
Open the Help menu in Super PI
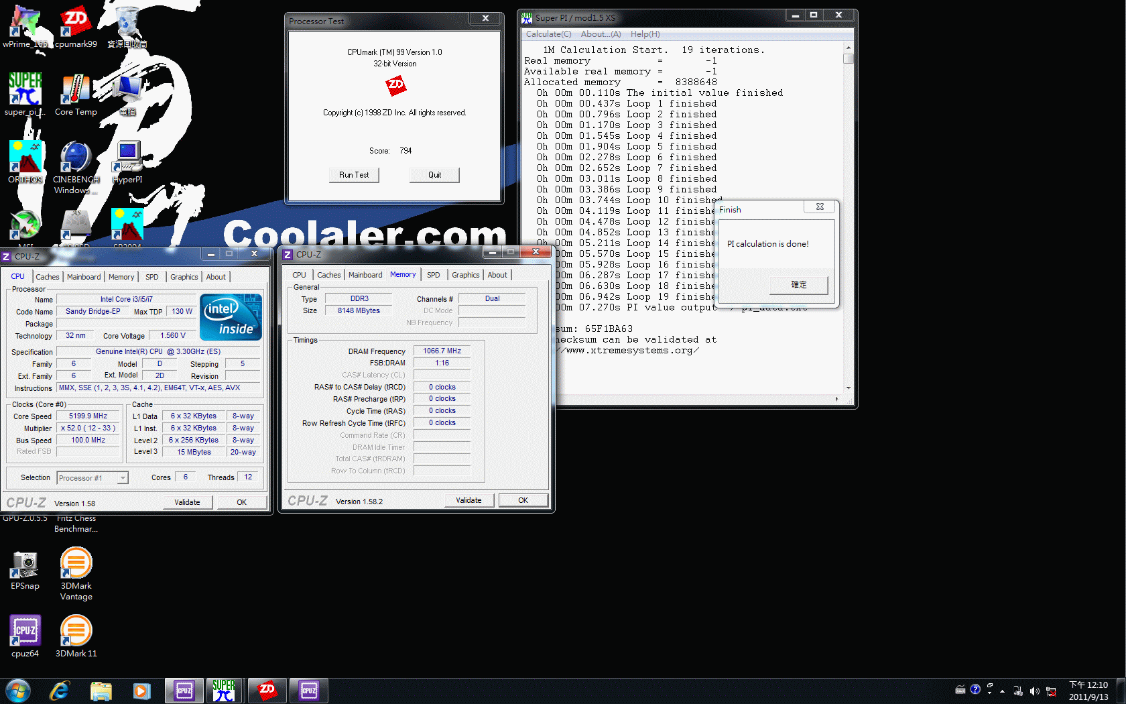pyautogui.click(x=645, y=34)
